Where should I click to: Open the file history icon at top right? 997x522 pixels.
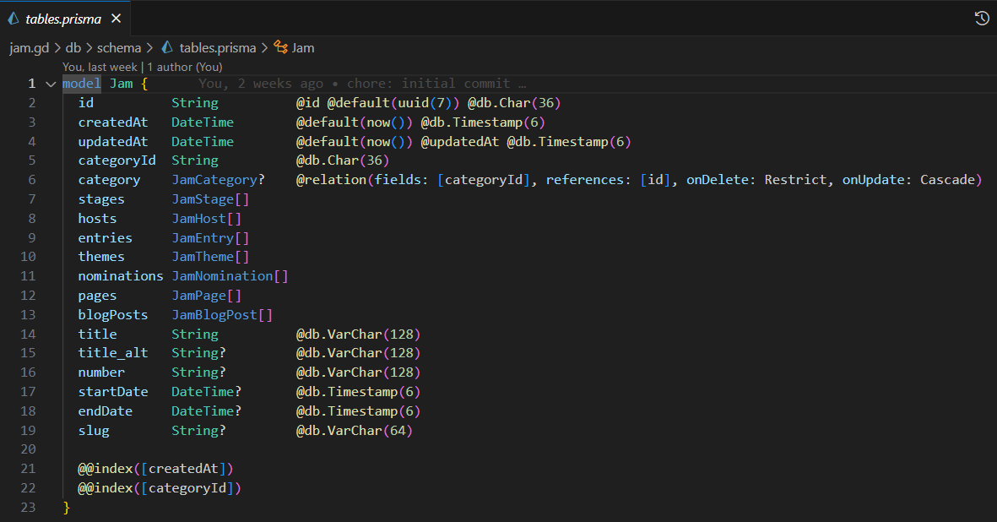[x=982, y=19]
